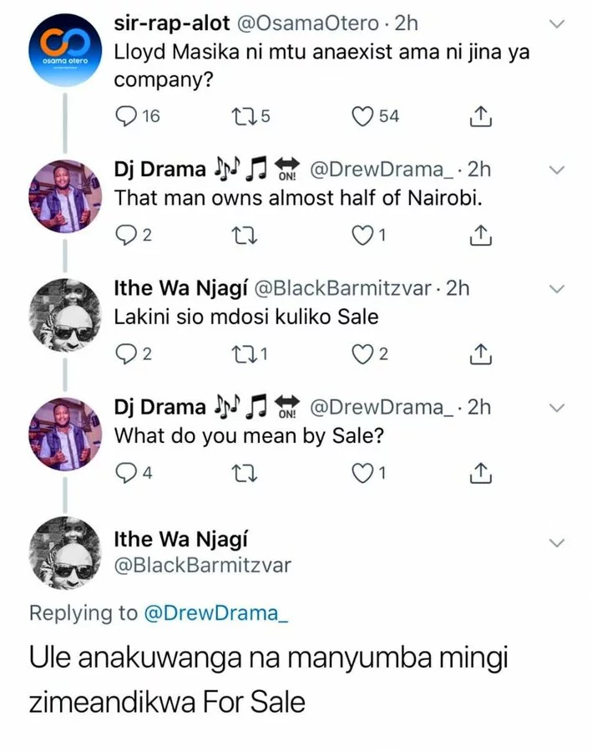
Task: Share the 'Lakini sio mdosi kuliko Sale' tweet
Action: pos(479,354)
